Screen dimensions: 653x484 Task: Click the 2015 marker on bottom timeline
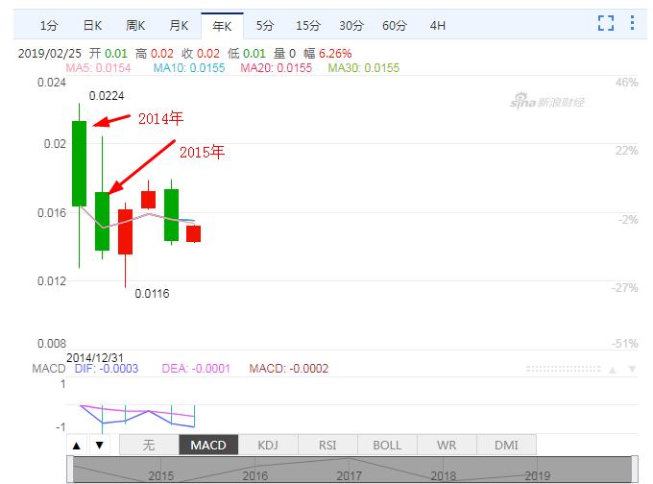click(x=160, y=475)
